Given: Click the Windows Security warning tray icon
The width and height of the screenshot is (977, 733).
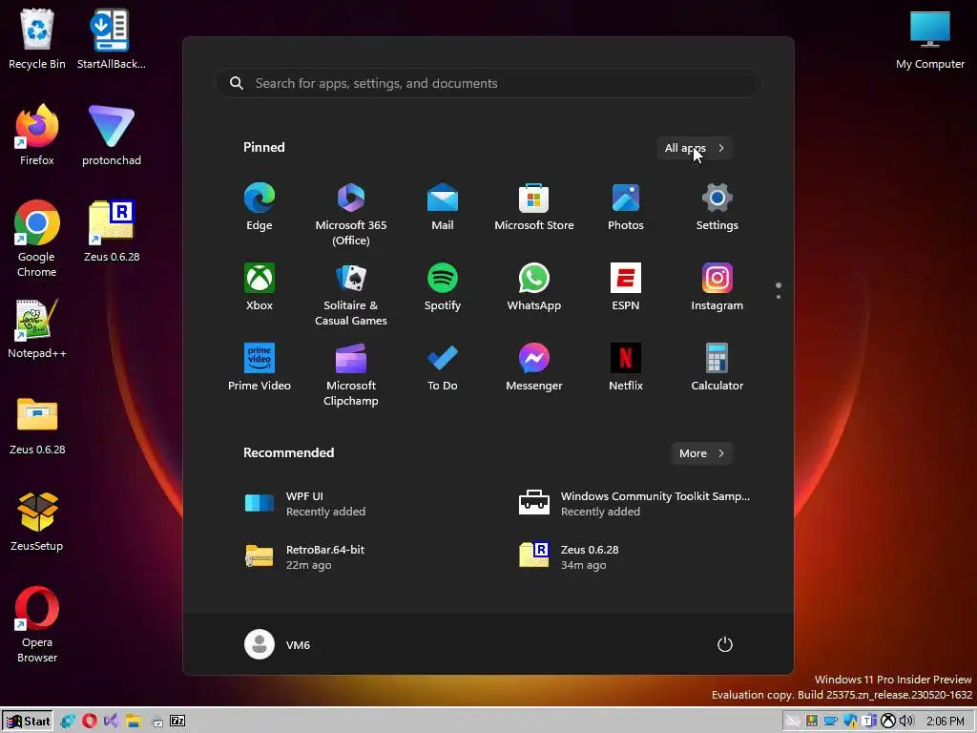Looking at the screenshot, I should coord(850,722).
